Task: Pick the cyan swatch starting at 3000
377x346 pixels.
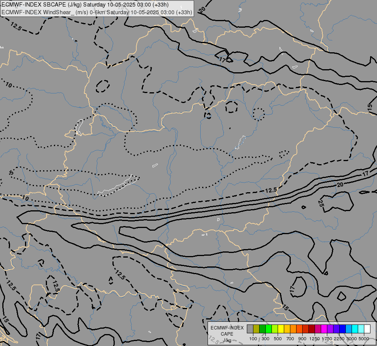Action: (355, 329)
